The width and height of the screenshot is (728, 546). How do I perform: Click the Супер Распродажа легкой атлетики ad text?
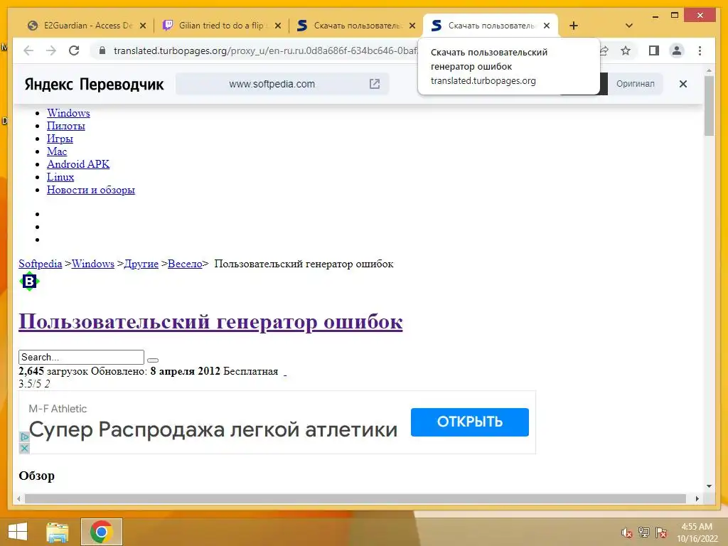(213, 429)
